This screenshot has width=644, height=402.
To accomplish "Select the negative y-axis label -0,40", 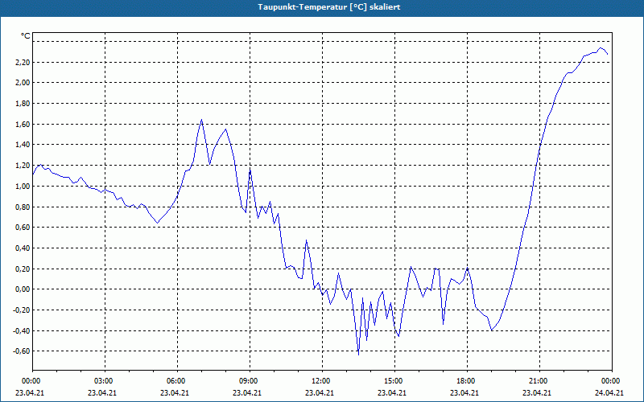I will click(x=22, y=330).
